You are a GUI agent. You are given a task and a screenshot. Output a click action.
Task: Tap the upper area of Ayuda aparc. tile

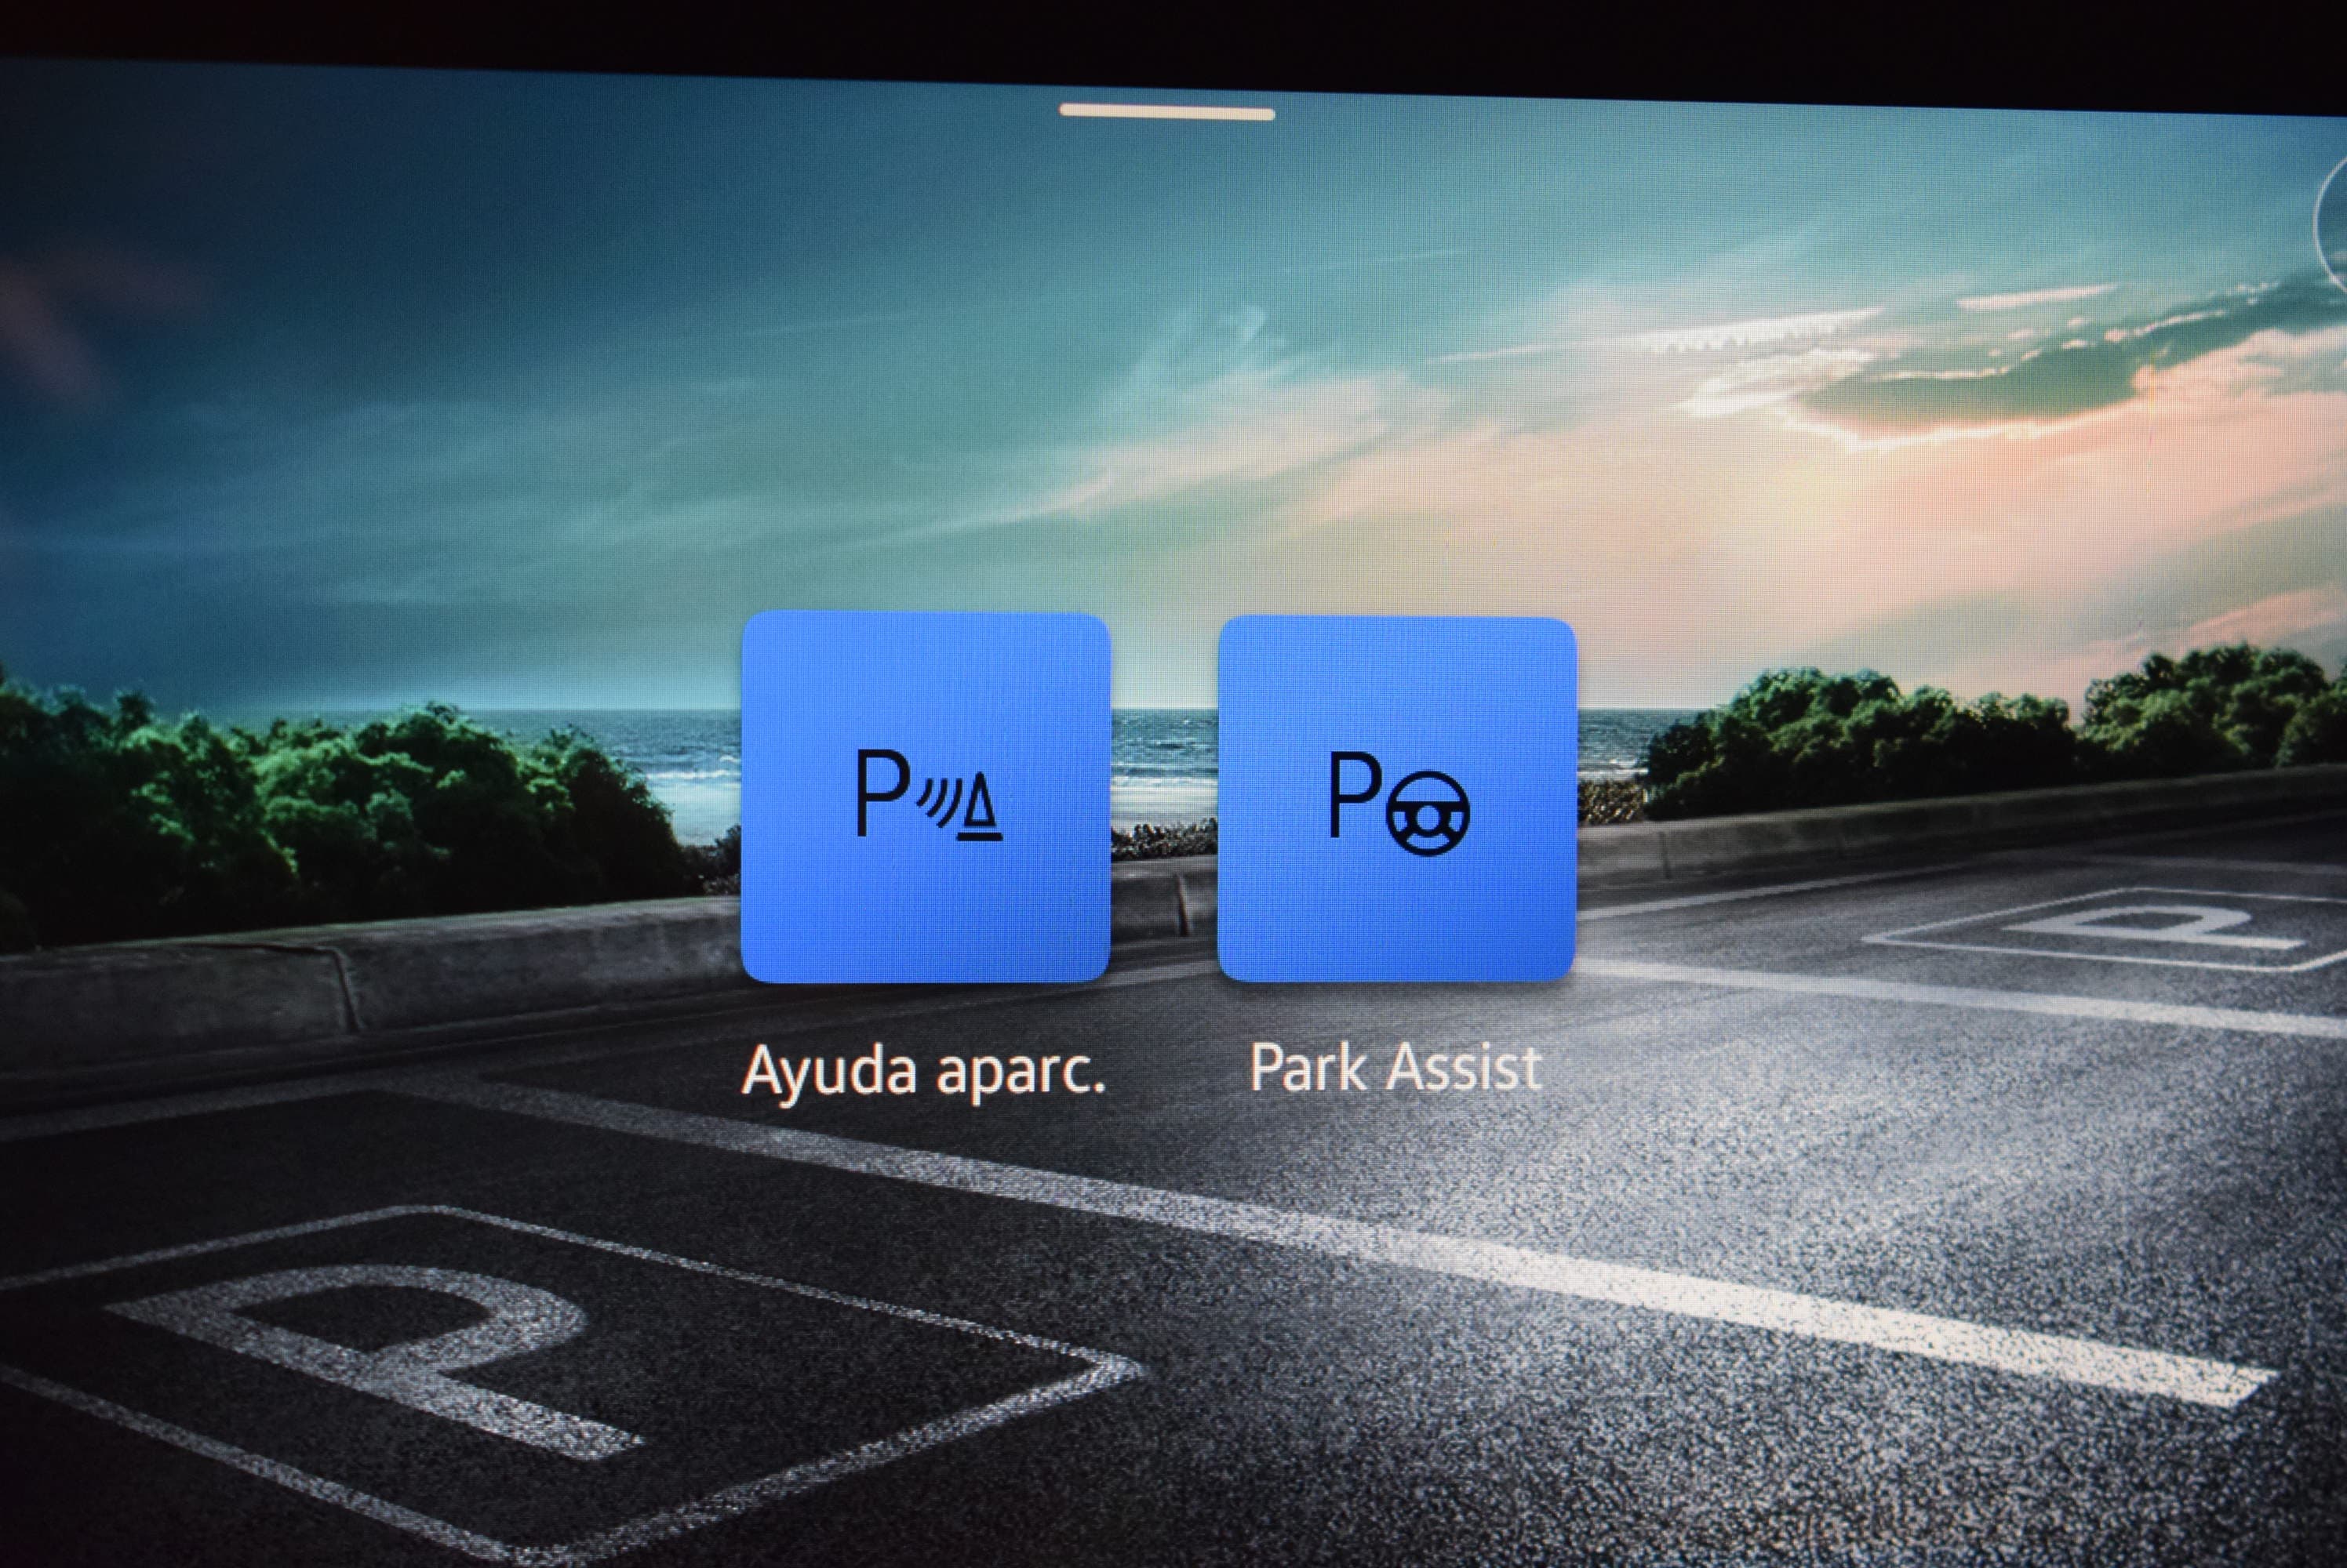click(x=926, y=680)
